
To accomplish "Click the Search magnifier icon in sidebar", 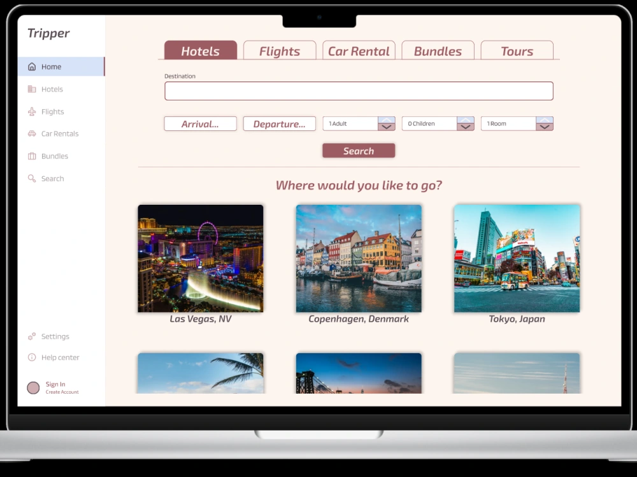I will (32, 178).
